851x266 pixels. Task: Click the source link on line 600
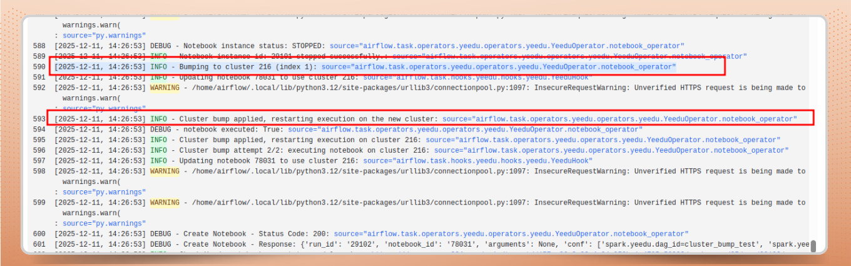pos(511,234)
